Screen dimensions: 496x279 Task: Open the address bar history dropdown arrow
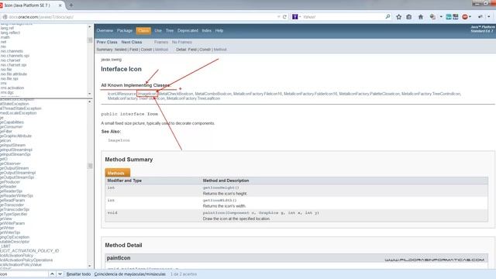click(x=278, y=17)
